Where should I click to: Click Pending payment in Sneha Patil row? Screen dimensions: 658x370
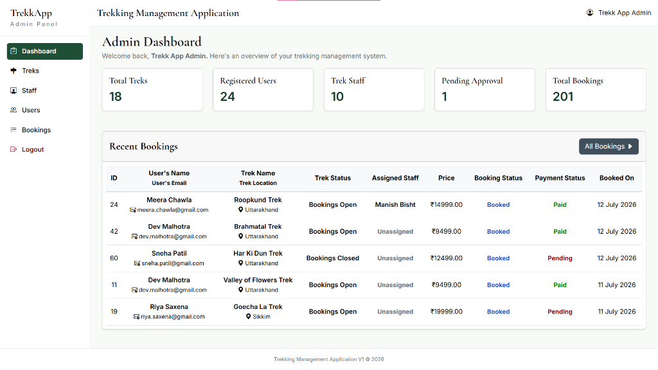[560, 258]
